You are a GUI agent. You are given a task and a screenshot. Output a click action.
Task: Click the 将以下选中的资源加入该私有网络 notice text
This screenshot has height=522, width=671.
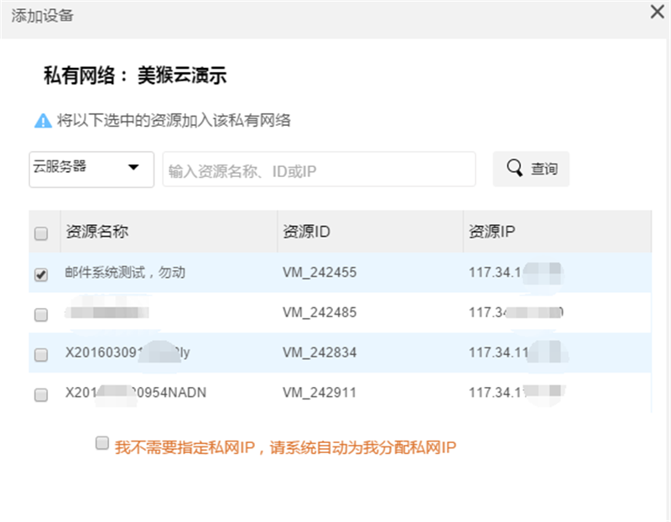(174, 120)
